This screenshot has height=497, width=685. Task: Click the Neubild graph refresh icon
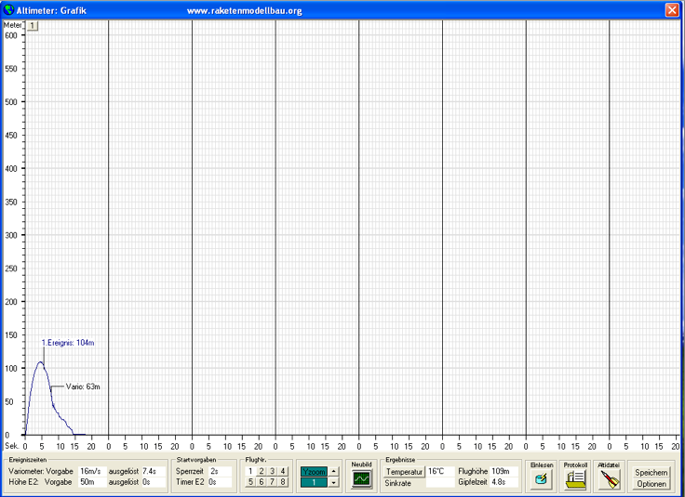click(361, 479)
